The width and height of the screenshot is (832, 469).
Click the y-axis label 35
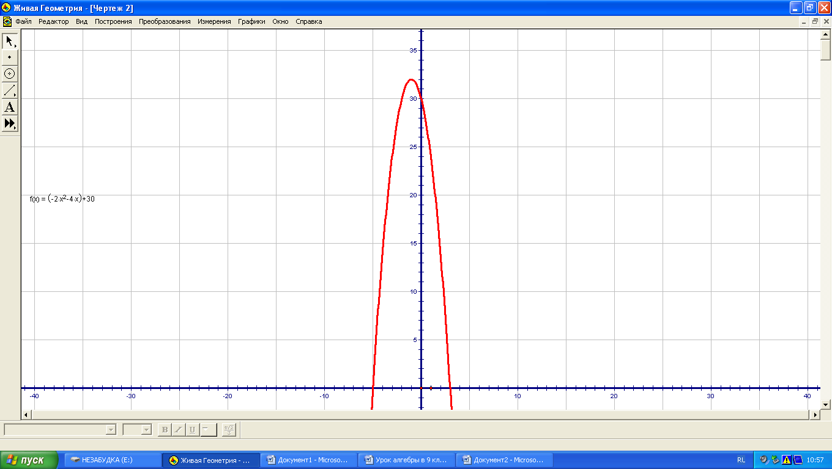coord(414,50)
